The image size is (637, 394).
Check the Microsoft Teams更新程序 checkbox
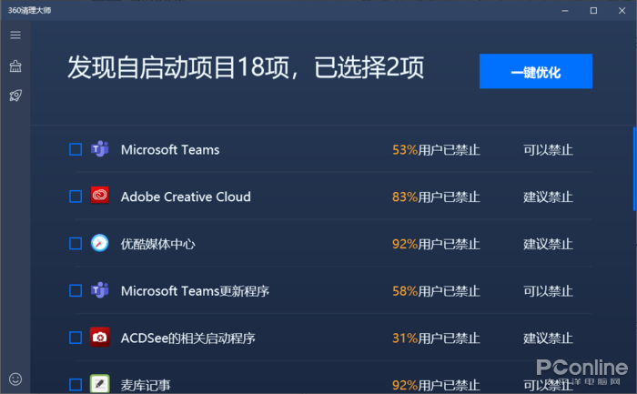pyautogui.click(x=76, y=291)
